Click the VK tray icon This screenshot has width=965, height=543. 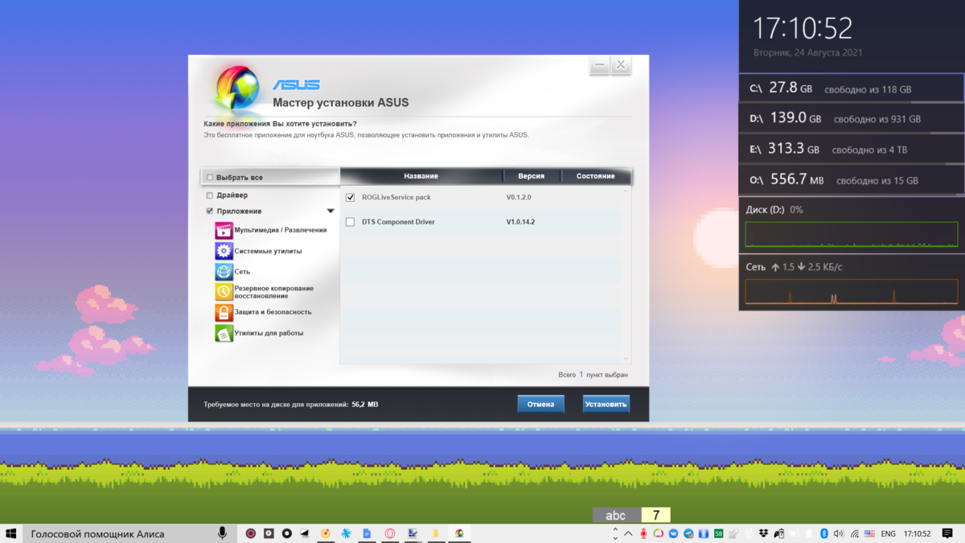coord(674,534)
